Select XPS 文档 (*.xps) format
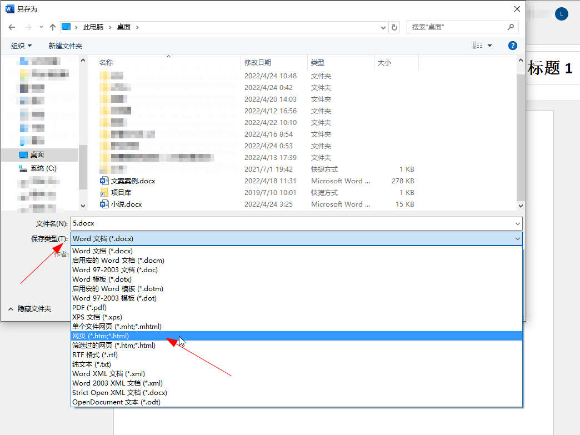The width and height of the screenshot is (580, 435). [x=297, y=317]
